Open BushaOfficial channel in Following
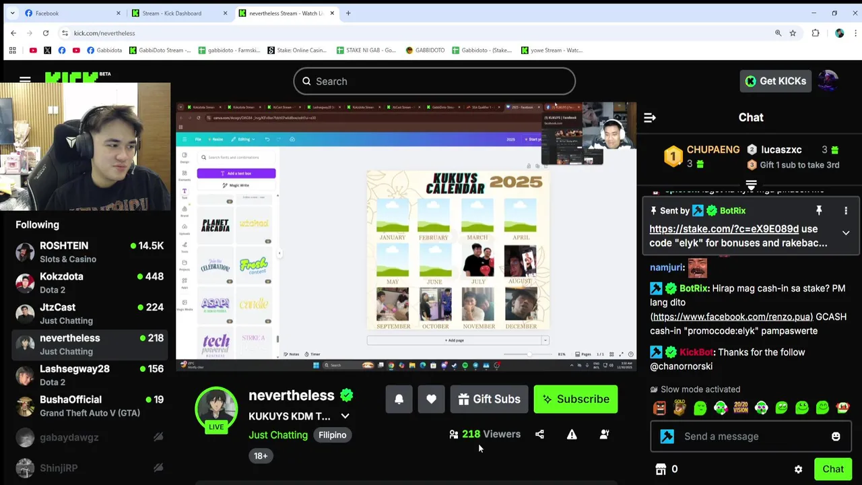The width and height of the screenshot is (862, 485). click(x=88, y=406)
